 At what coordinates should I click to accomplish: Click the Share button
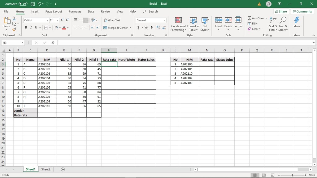280,11
